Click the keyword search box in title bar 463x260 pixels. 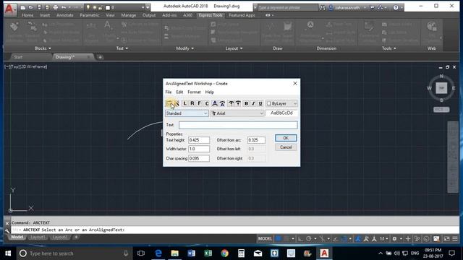point(287,8)
